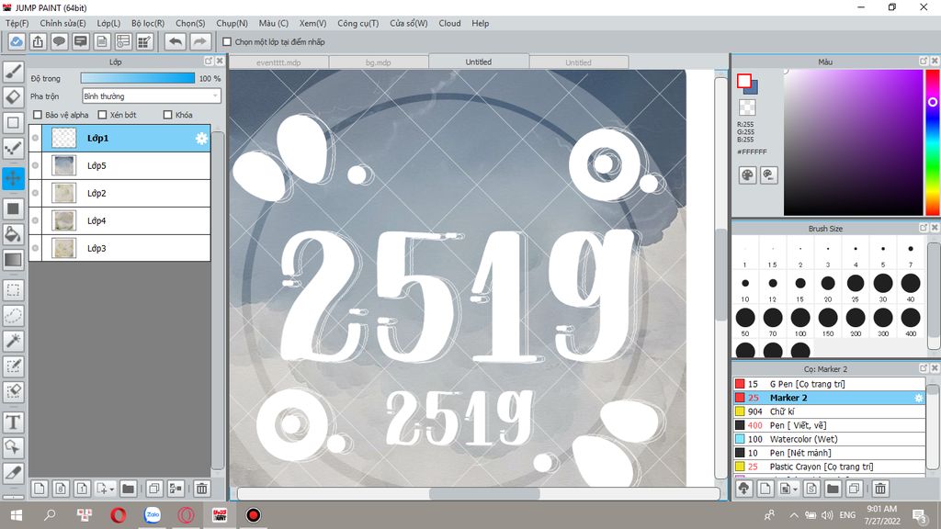The height and width of the screenshot is (529, 941).
Task: Choose the Chữ kí brush
Action: click(x=829, y=411)
